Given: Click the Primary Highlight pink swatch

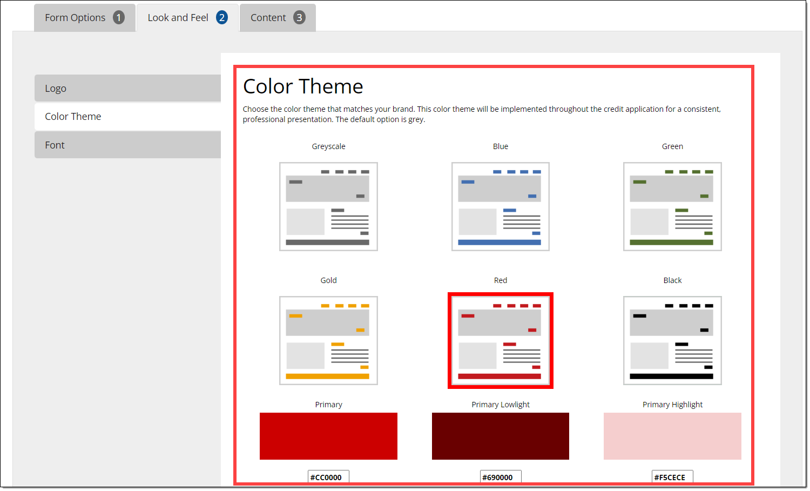Looking at the screenshot, I should coord(672,436).
